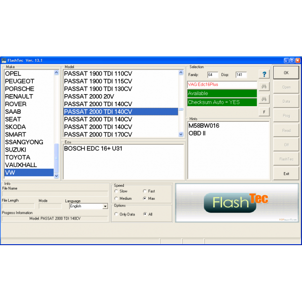This screenshot has height=302, width=302.
Task: Click the Model list scrollbar thumb
Action: click(x=181, y=109)
